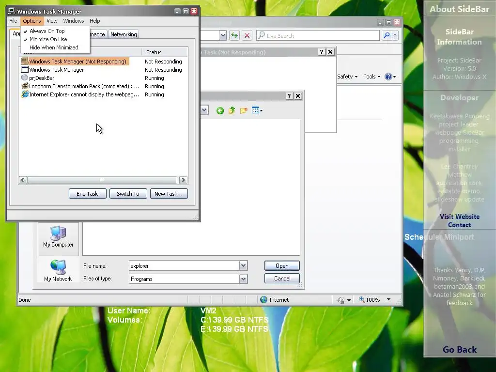
Task: Click help question mark in Browse dialog
Action: coord(289,96)
